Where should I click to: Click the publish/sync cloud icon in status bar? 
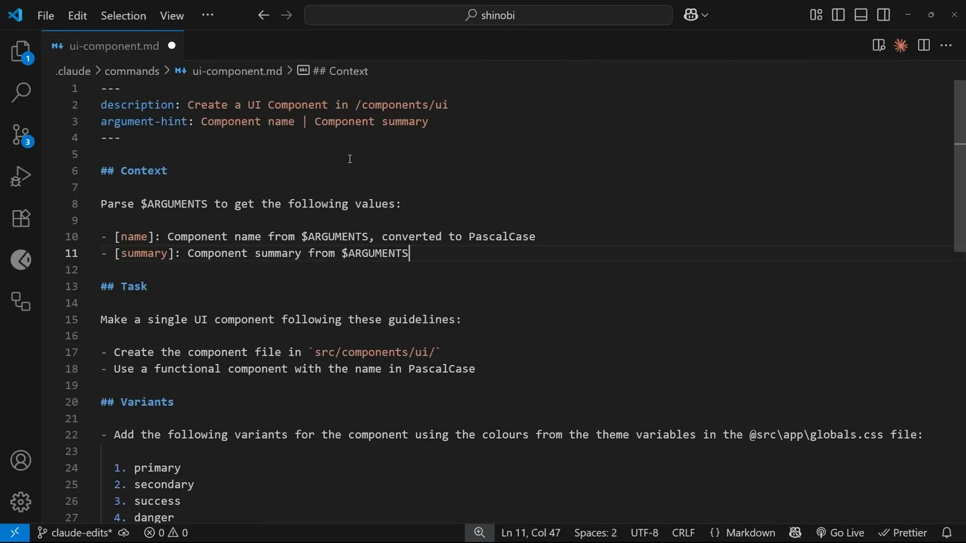[x=124, y=533]
